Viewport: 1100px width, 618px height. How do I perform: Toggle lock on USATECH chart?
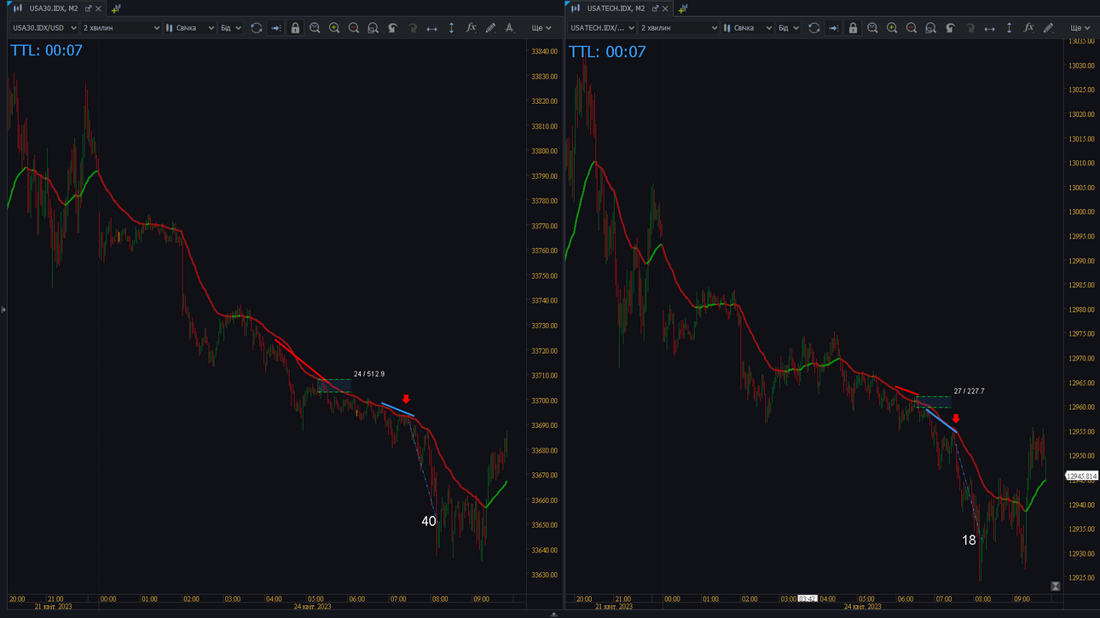point(853,28)
